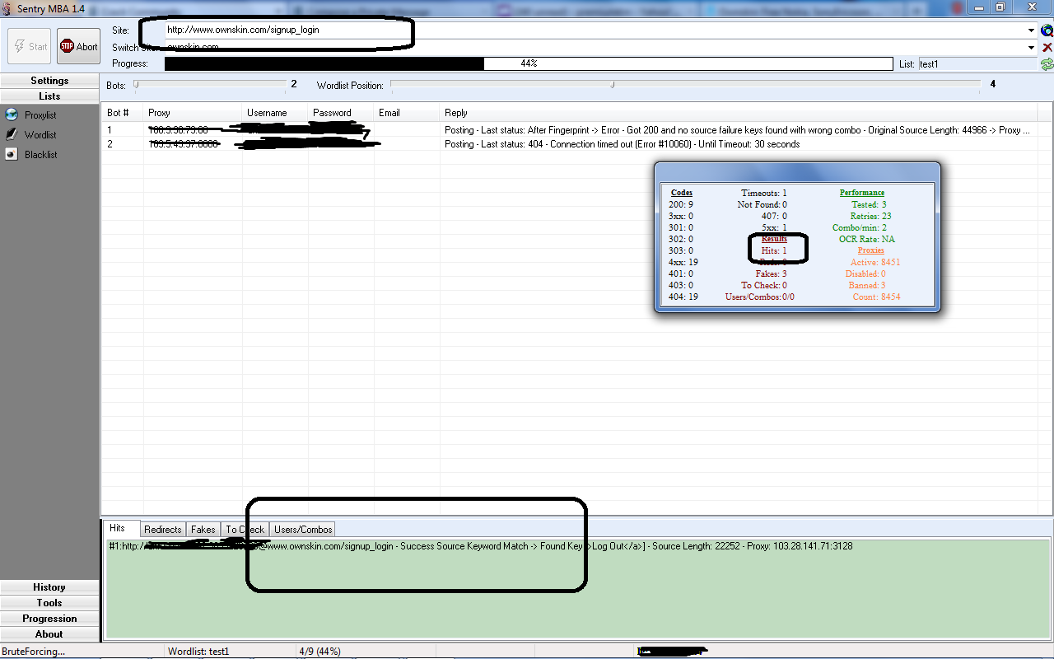Sort by the Username column header
This screenshot has height=659, width=1054.
pyautogui.click(x=275, y=113)
